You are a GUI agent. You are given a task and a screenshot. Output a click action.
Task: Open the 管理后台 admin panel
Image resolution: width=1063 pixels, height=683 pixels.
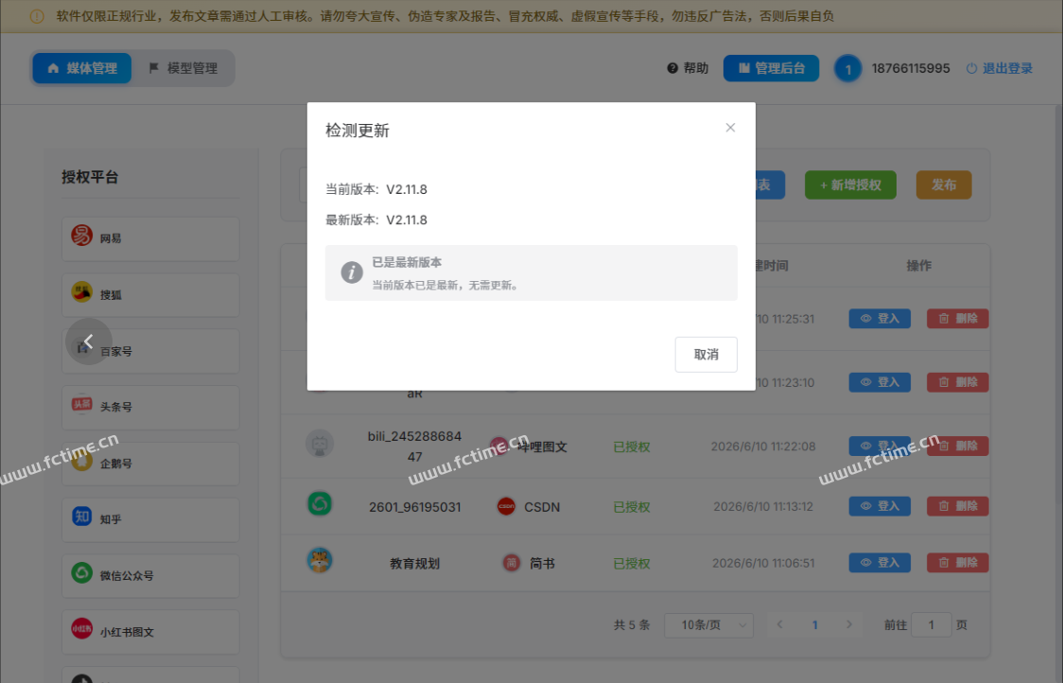(771, 68)
